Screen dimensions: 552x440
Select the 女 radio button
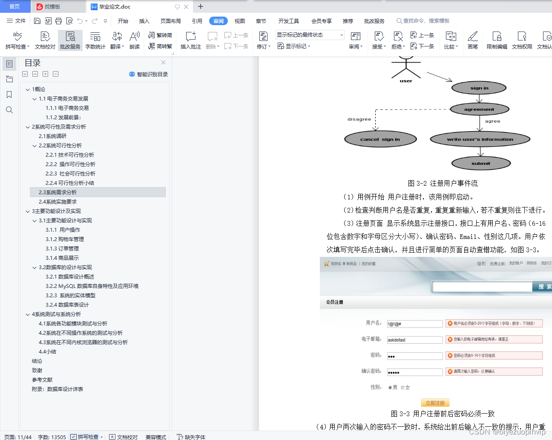point(402,388)
